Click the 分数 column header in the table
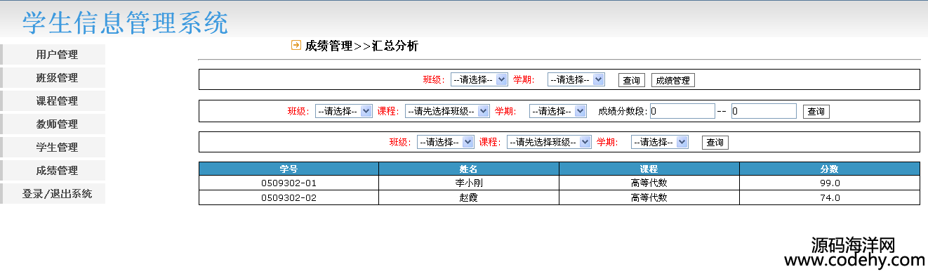 pos(830,169)
